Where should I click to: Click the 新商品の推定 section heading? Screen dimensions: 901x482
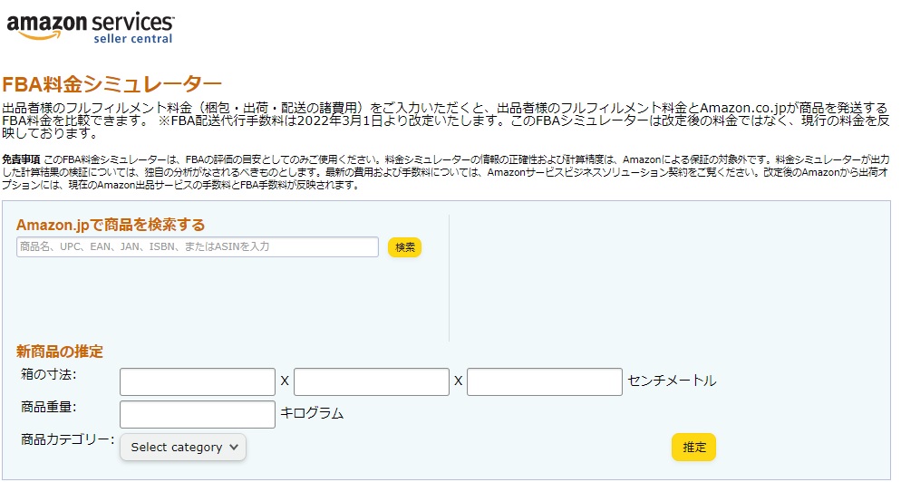(x=60, y=351)
